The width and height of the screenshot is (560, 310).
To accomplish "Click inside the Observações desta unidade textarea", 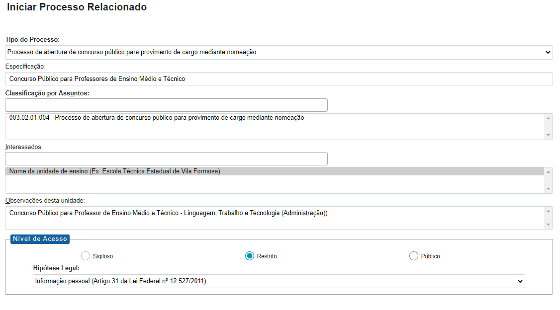I will coord(274,218).
